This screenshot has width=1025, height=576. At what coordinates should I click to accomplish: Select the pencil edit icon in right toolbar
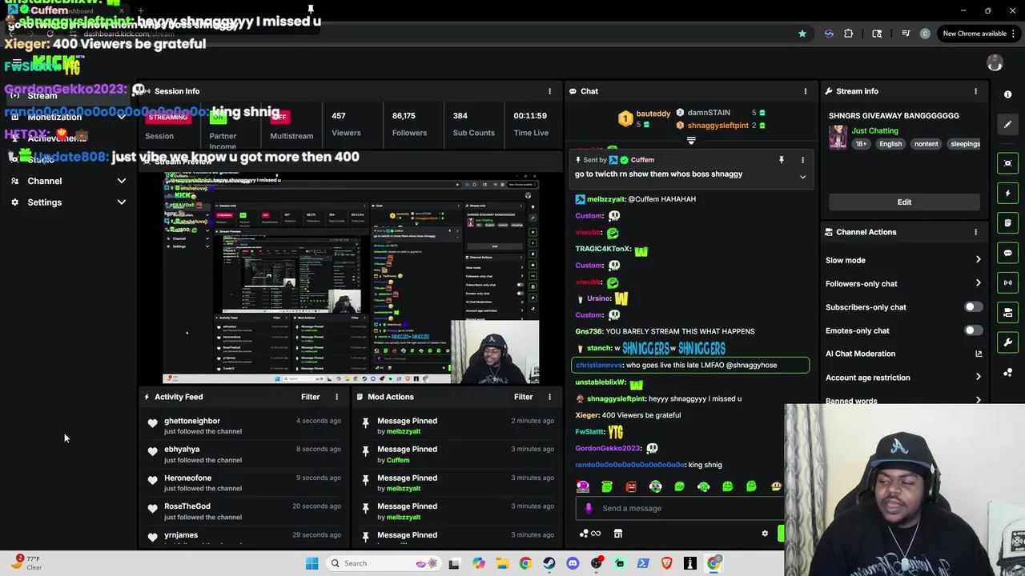[x=1007, y=124]
